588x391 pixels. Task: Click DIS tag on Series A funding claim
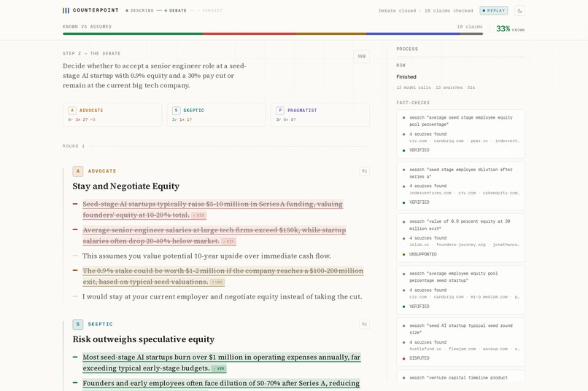pos(198,216)
